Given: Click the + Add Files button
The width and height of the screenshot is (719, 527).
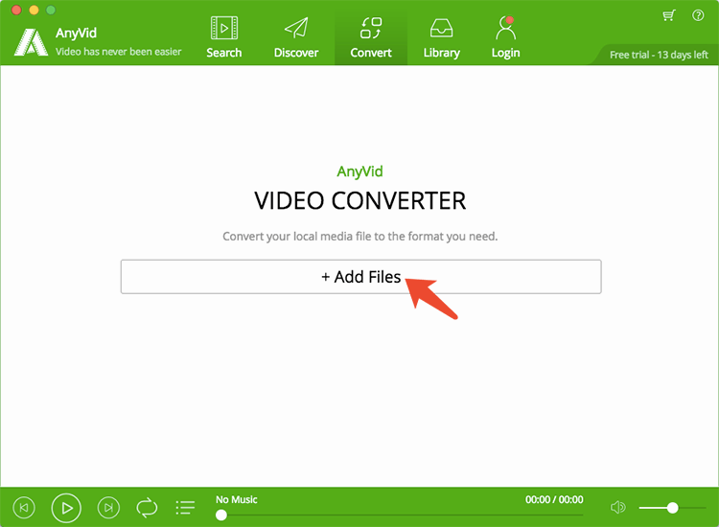Looking at the screenshot, I should 360,277.
